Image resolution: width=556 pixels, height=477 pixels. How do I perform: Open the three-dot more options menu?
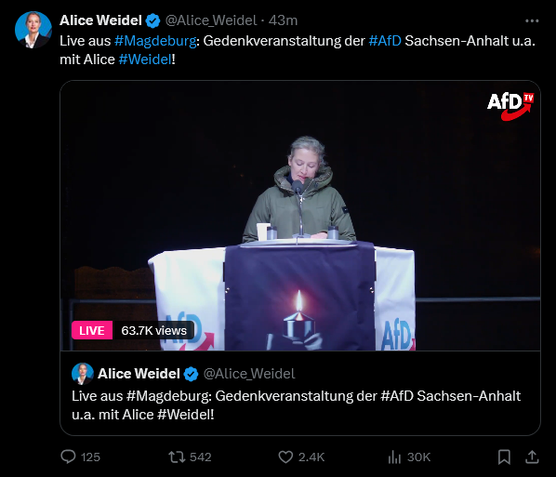532,21
